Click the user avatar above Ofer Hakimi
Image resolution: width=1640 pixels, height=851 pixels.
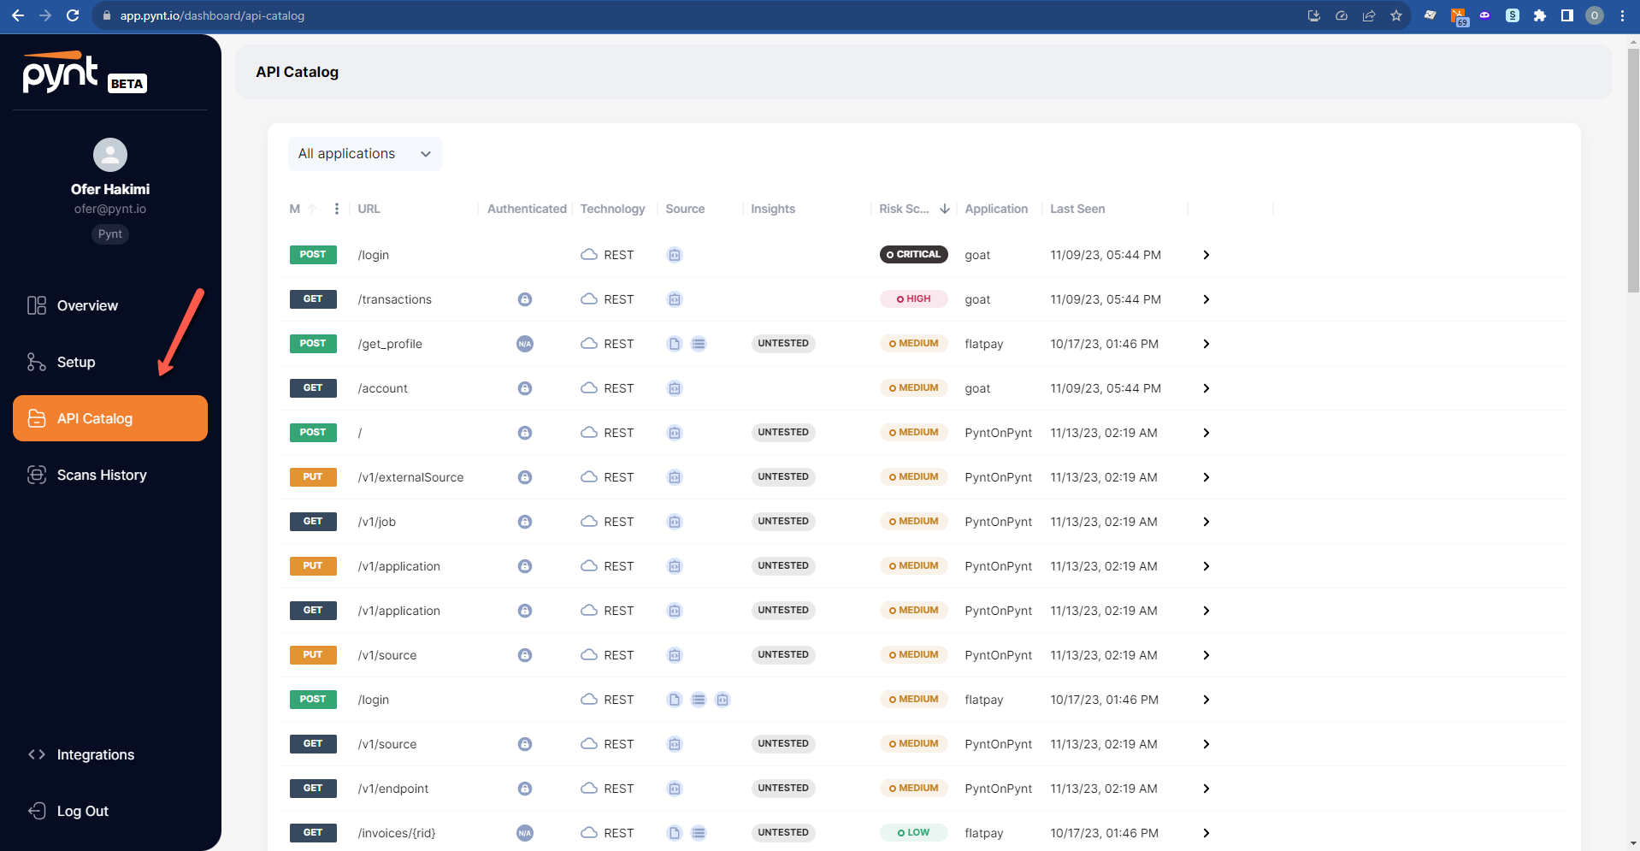coord(110,155)
